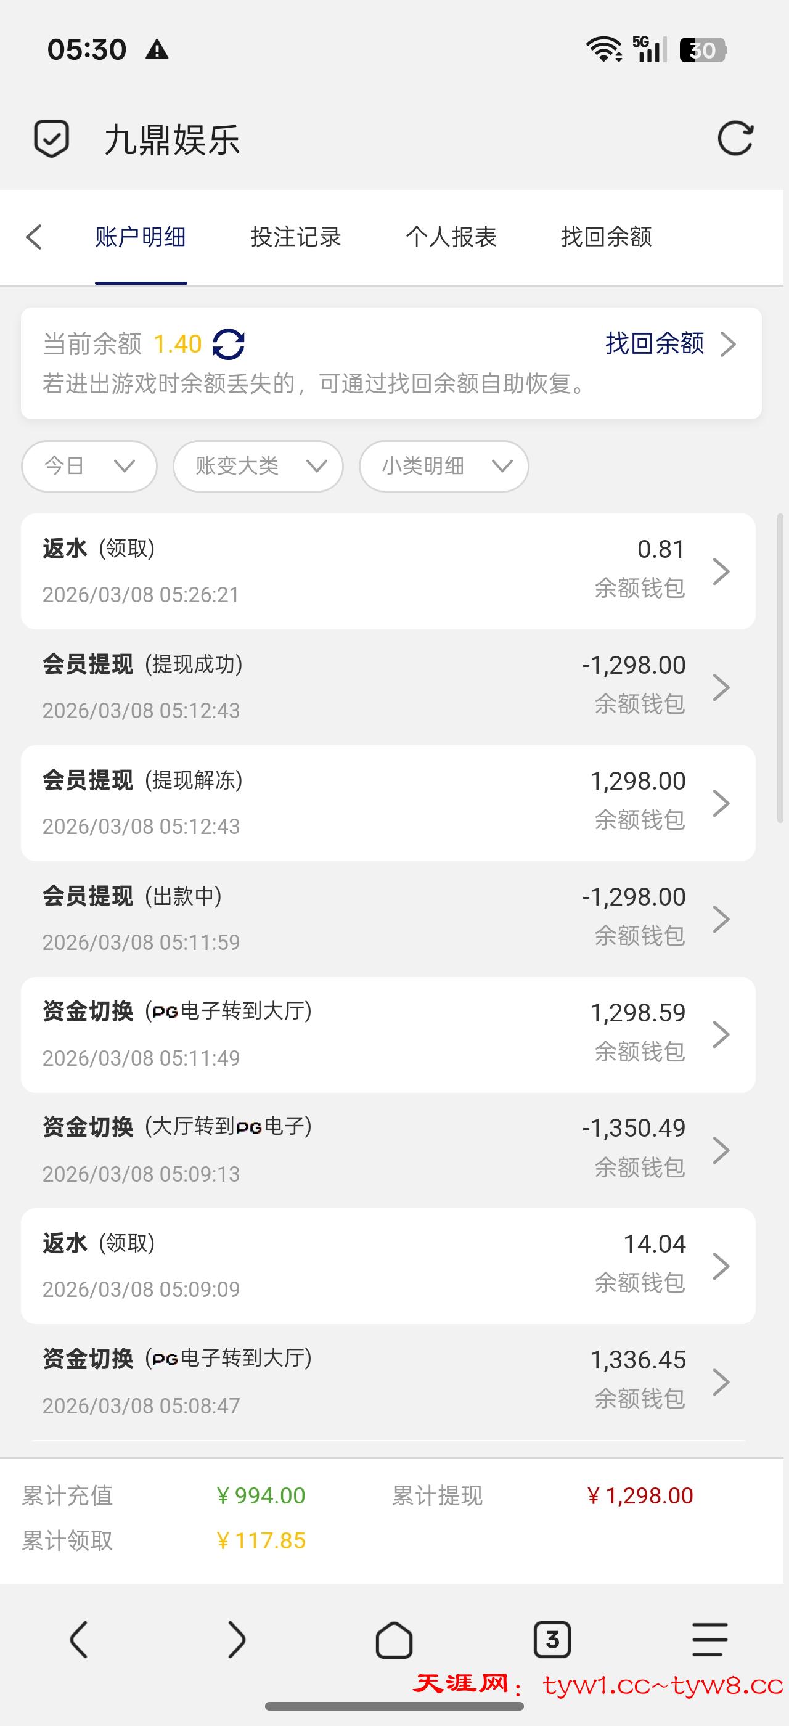This screenshot has width=789, height=1726.
Task: Open the 返水 0.81 transaction details
Action: click(x=388, y=571)
